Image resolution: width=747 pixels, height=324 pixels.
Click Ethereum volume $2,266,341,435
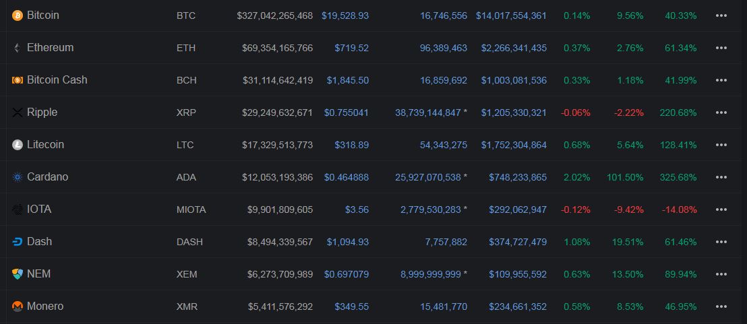click(514, 48)
